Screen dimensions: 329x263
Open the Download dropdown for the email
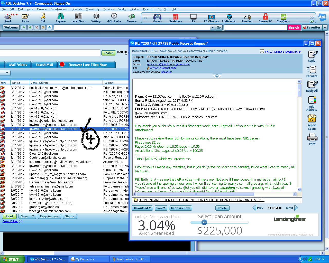point(142,208)
